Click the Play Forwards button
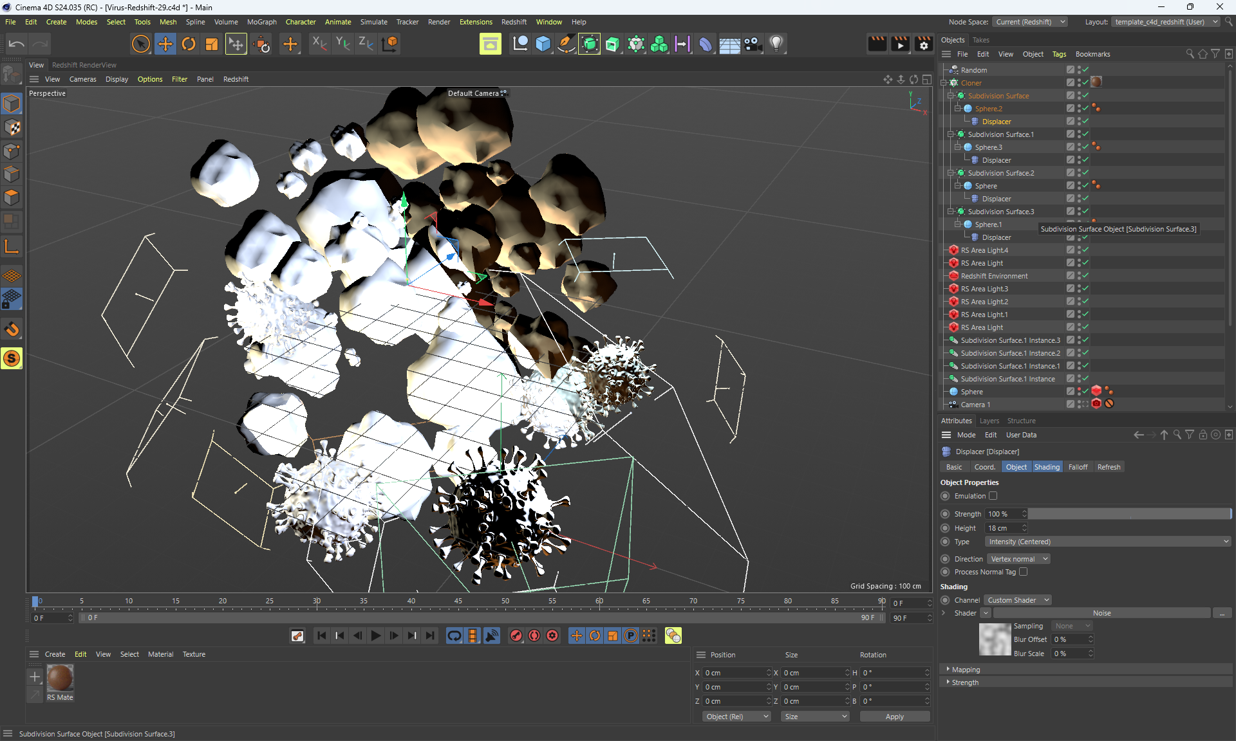Screen dimensions: 1236x741 (376, 636)
